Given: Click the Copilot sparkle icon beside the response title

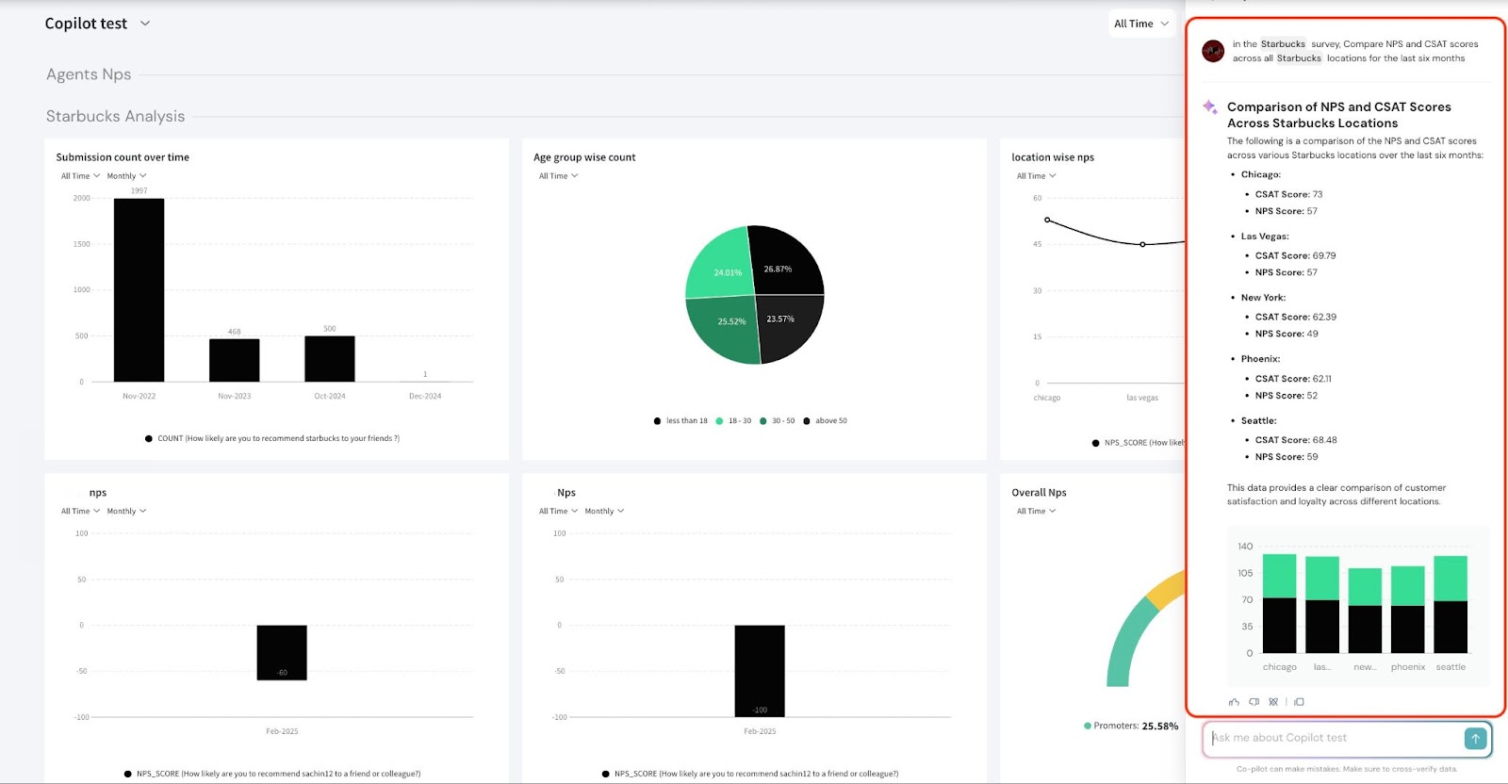Looking at the screenshot, I should pos(1210,107).
